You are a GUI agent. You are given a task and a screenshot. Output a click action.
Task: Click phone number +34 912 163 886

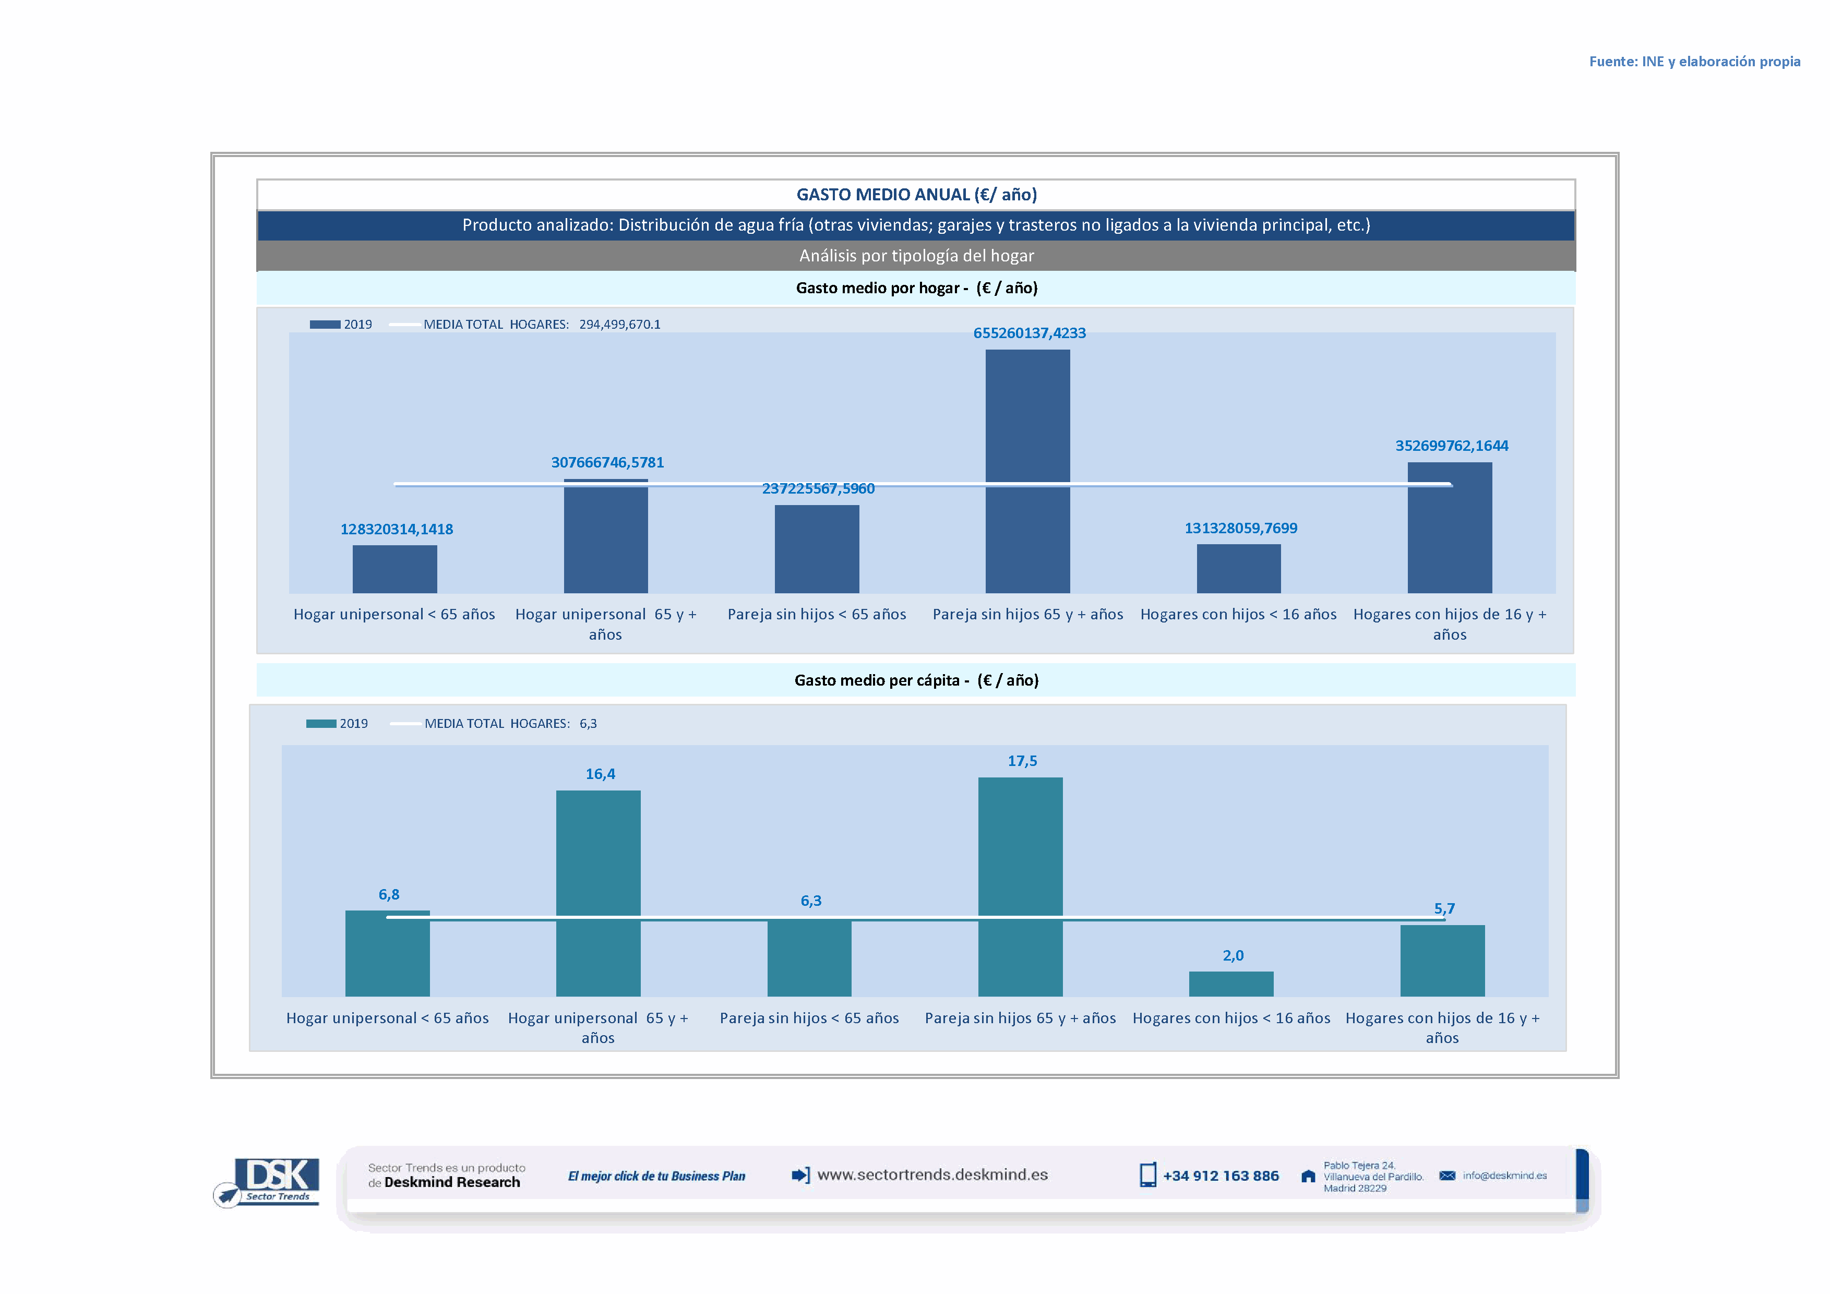[1221, 1176]
